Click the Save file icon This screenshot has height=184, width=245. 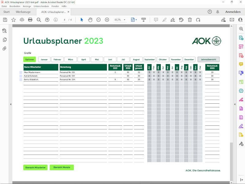click(x=5, y=20)
